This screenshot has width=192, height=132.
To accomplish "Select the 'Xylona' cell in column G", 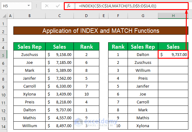I will (x=143, y=126).
